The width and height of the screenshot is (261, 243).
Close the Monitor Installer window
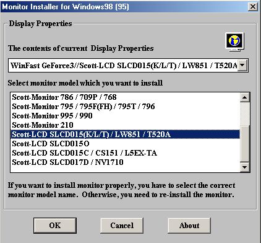pos(252,7)
